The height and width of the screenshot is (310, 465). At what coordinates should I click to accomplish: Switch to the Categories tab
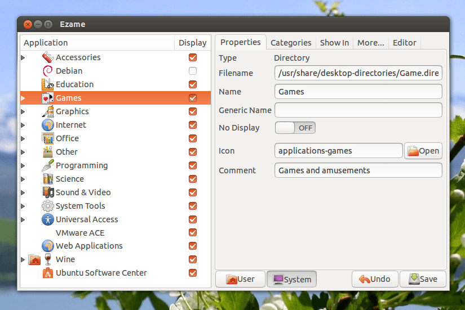[x=291, y=43]
